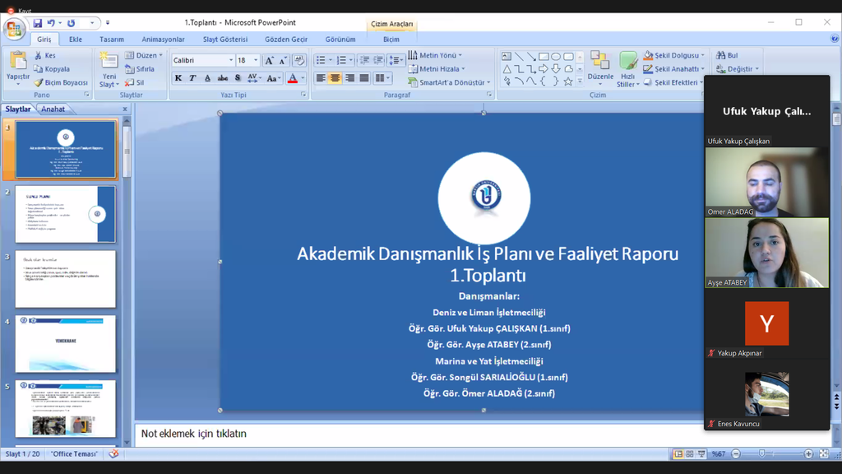Toggle bold (K) formatting
This screenshot has width=842, height=474.
[178, 78]
